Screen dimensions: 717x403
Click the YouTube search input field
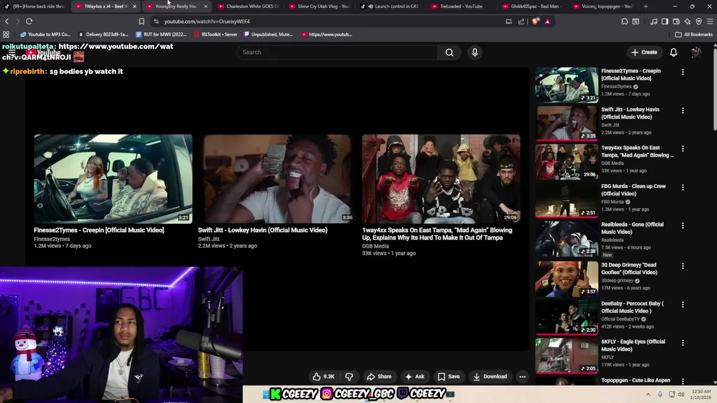tap(337, 52)
